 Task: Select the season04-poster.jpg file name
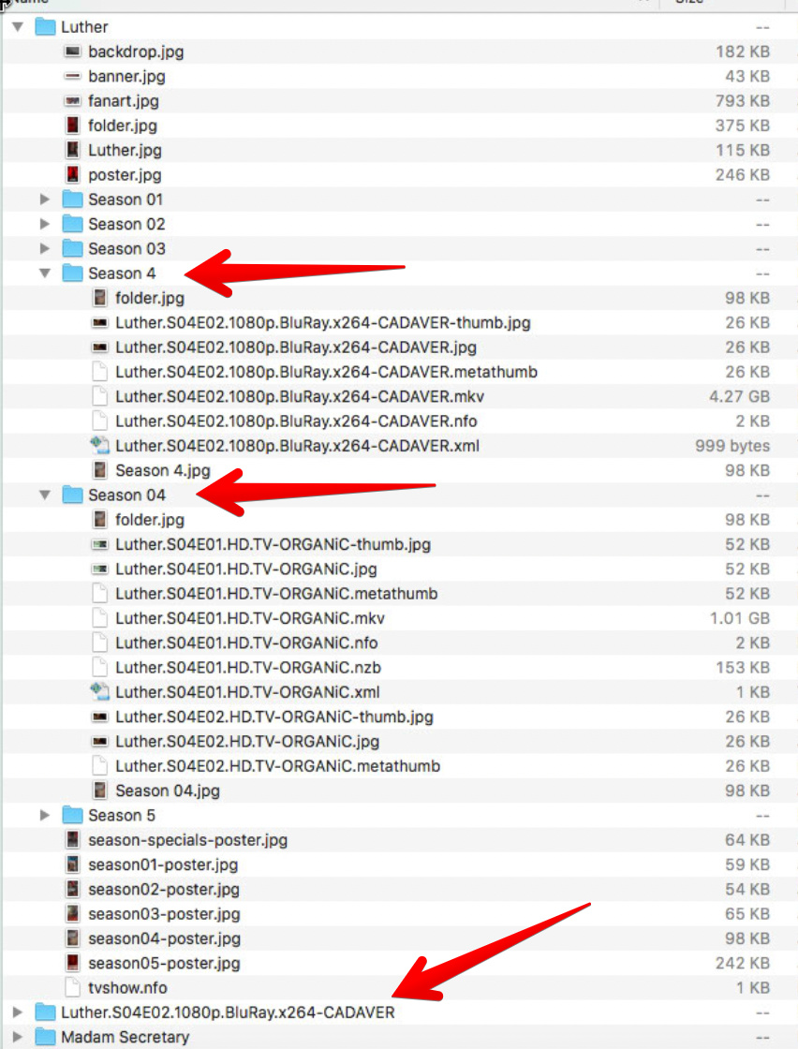click(x=165, y=938)
